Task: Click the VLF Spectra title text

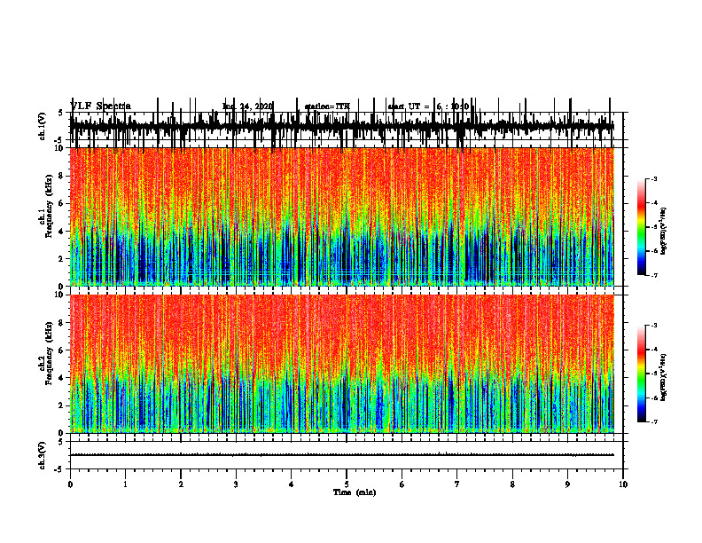Action: 101,106
